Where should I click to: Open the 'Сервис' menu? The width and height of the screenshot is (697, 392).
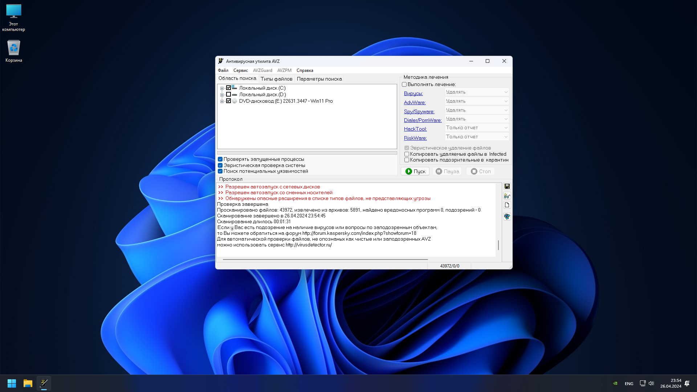click(240, 70)
